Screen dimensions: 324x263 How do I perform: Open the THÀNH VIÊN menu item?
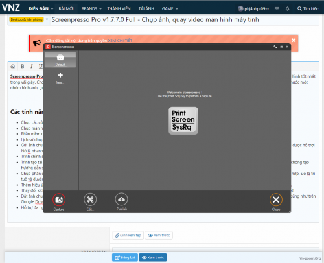[119, 9]
